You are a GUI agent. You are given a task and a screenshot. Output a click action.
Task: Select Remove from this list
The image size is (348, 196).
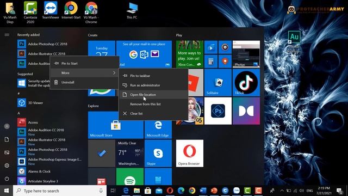[153, 104]
